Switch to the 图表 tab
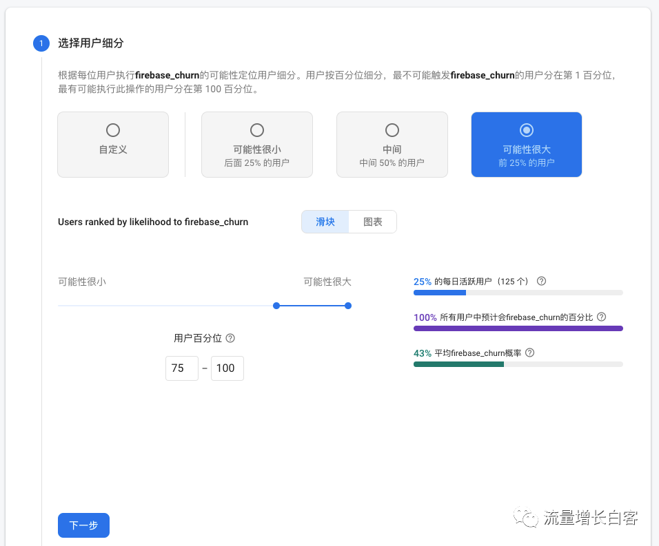The image size is (659, 546). tap(373, 222)
